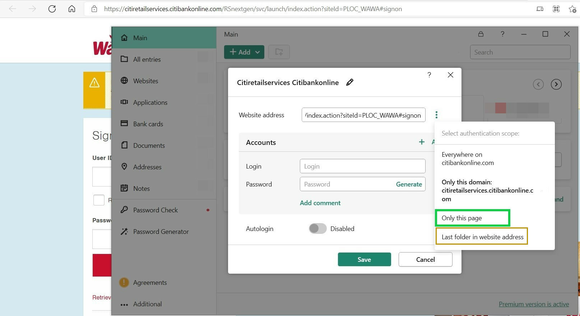Click the globe icon beside Websites
This screenshot has height=316, width=580.
click(x=124, y=80)
